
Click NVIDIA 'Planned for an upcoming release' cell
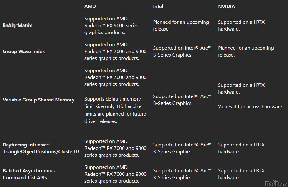point(246,52)
